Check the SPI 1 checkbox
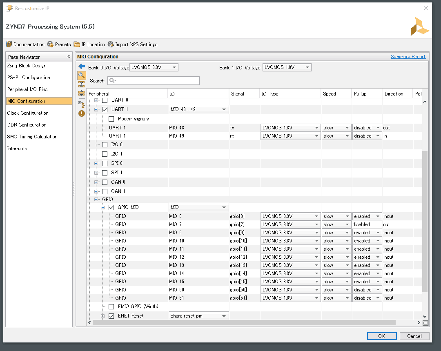This screenshot has height=351, width=441. [x=105, y=173]
